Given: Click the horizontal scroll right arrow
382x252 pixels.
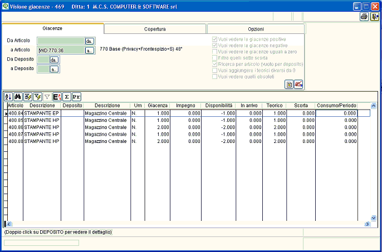Looking at the screenshot, I should pos(367,224).
